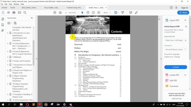
Task: Open File Explorer from taskbar
Action: 21,104
